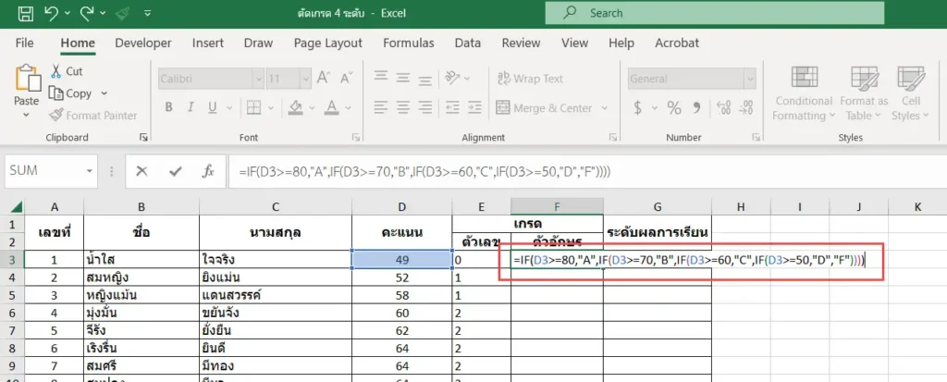Click the Comma Style icon
Viewport: 947px width, 382px height.
point(697,107)
